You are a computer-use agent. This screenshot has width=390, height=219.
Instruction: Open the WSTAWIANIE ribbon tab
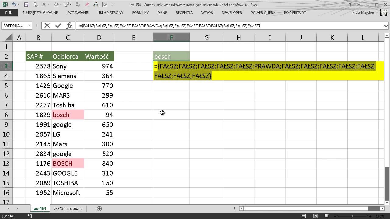(x=77, y=13)
